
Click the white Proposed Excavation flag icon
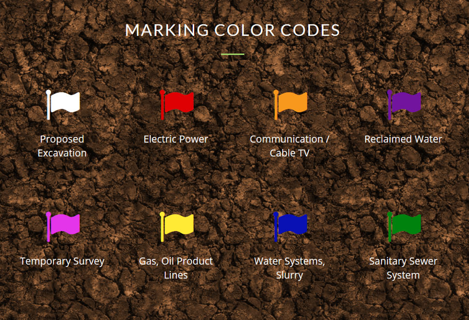63,105
